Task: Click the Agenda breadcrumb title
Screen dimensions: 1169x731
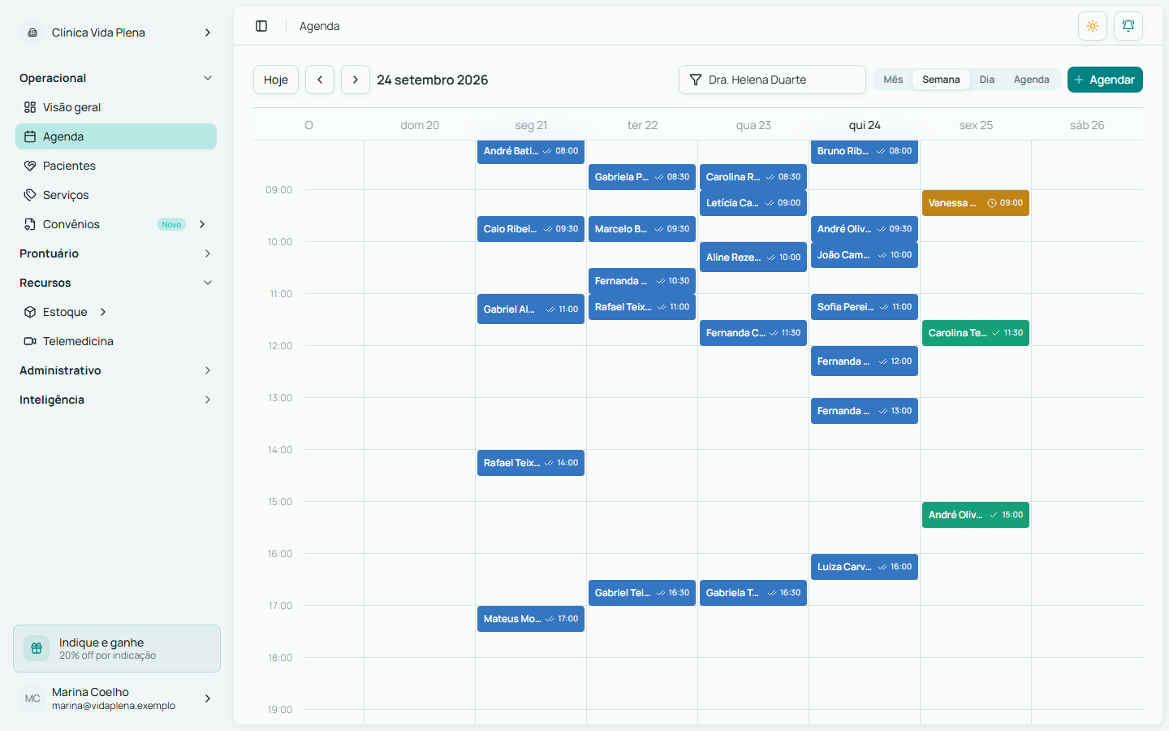Action: click(320, 26)
